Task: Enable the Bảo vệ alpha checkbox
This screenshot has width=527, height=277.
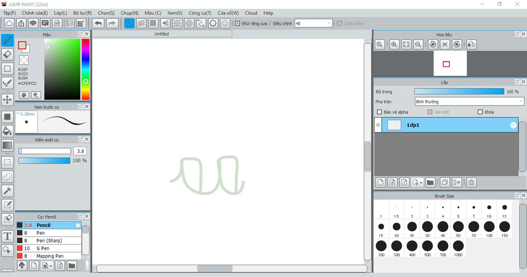Action: click(x=379, y=112)
